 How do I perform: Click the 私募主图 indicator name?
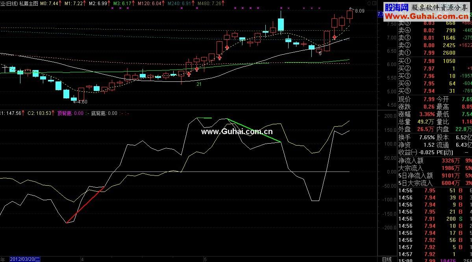[29, 4]
